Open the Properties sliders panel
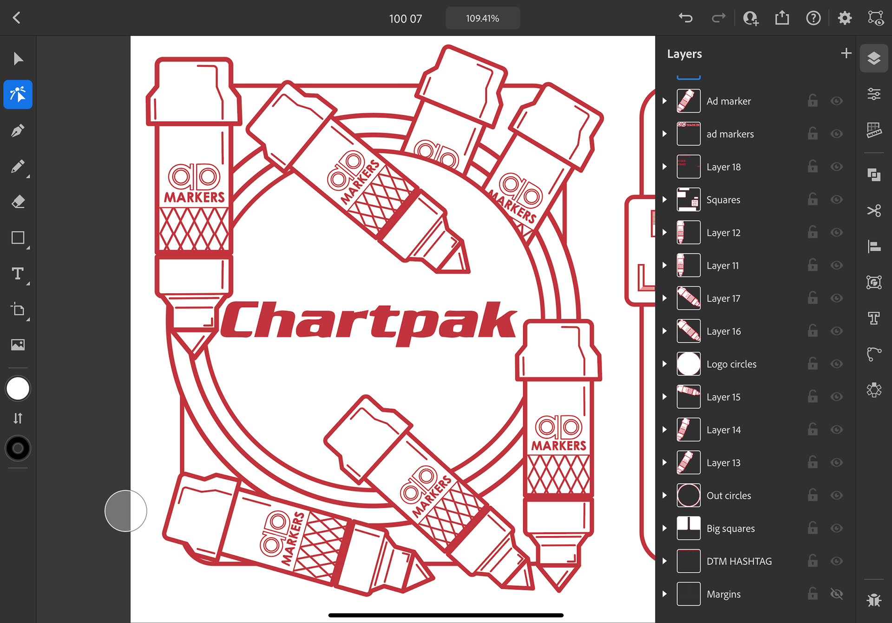 click(874, 94)
